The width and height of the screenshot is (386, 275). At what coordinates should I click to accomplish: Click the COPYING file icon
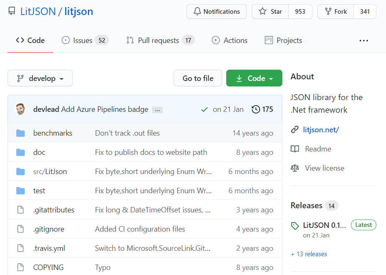click(20, 267)
